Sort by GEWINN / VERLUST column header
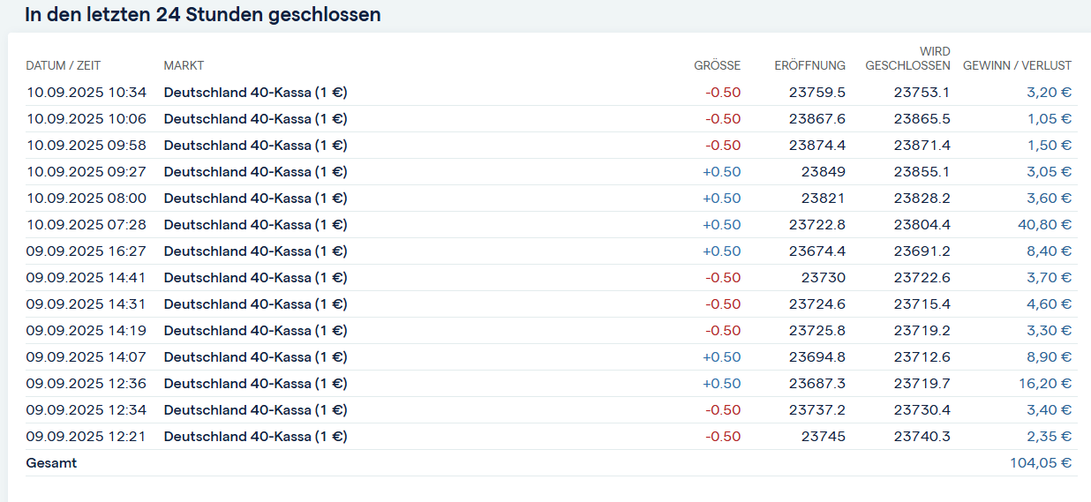This screenshot has width=1091, height=502. pyautogui.click(x=1017, y=65)
